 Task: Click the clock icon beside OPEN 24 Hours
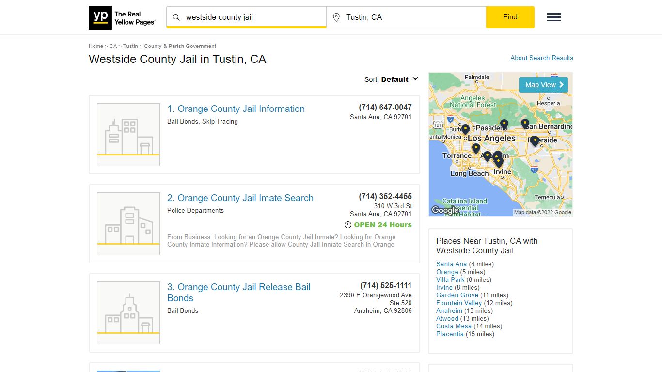point(347,225)
